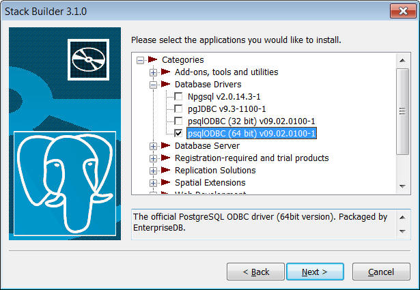
Task: Click the application list scroll down arrow
Action: (402, 186)
